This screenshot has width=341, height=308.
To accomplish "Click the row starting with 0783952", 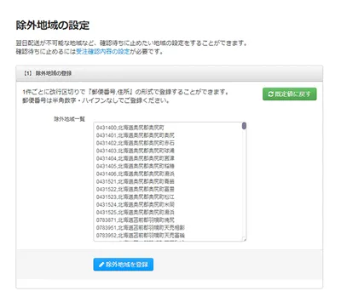I will coord(141,236).
